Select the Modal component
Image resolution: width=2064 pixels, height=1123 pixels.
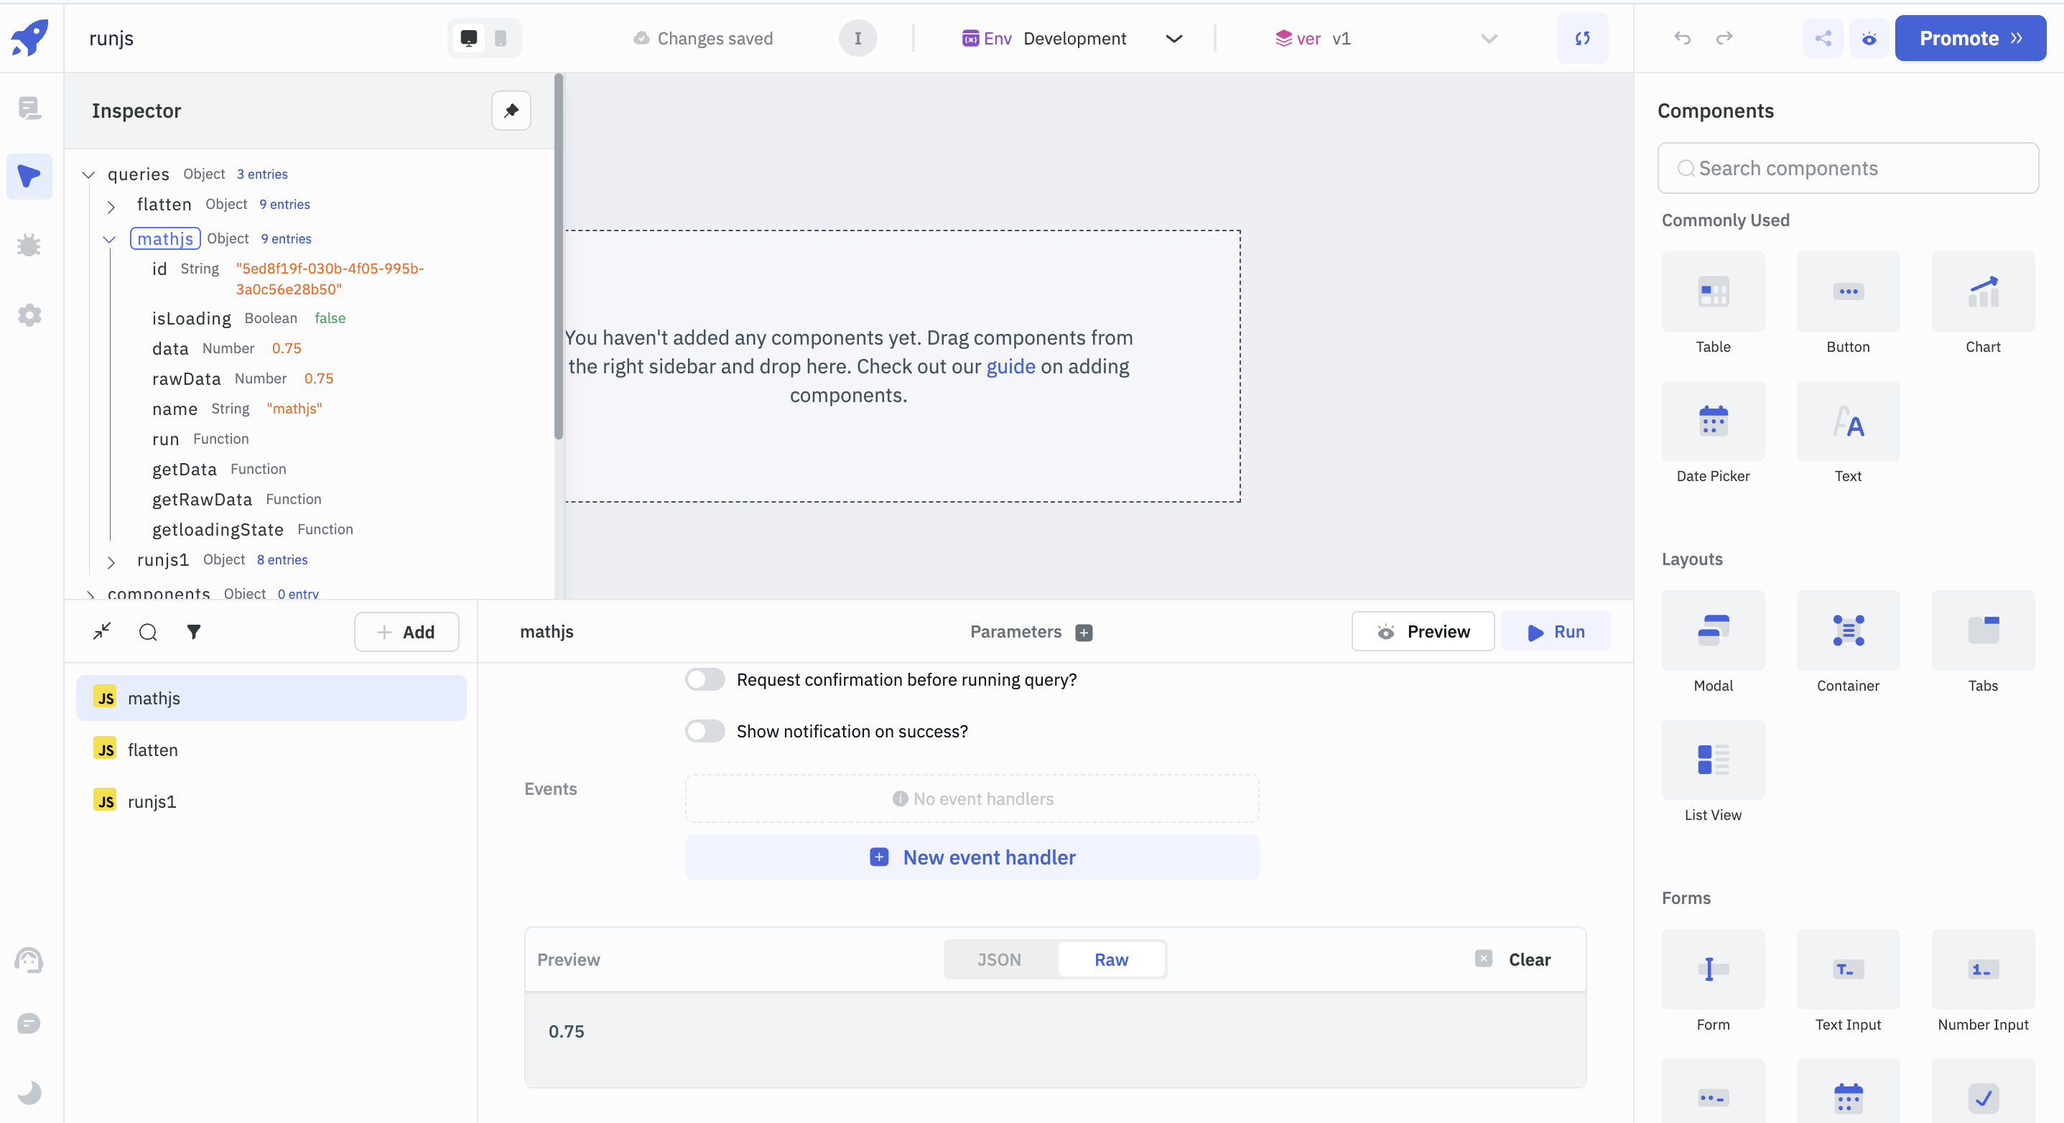(1713, 643)
